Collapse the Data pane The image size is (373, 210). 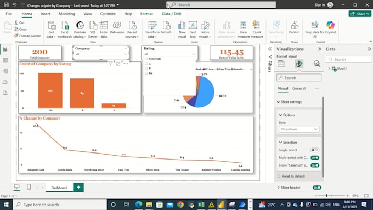click(369, 49)
